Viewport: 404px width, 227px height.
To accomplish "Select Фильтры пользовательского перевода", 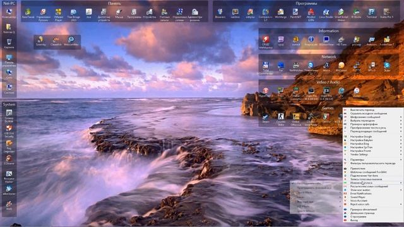I will point(373,163).
